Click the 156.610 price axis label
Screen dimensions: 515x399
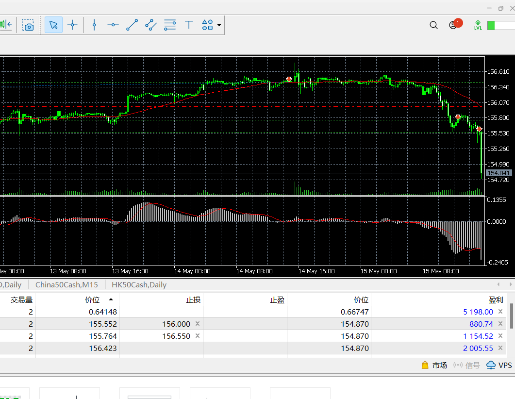click(x=498, y=71)
